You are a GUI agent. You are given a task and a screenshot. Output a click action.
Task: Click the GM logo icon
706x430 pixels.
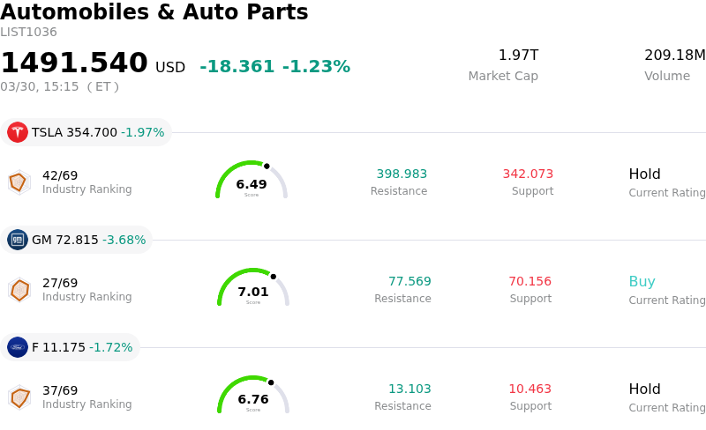(x=18, y=240)
